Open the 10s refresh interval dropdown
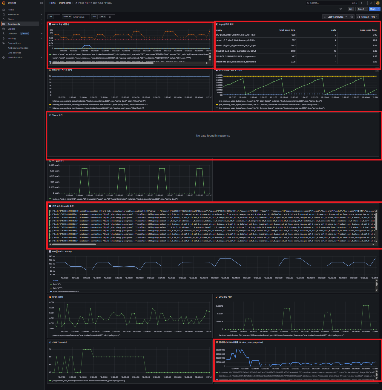This screenshot has height=390, width=382. pos(375,17)
